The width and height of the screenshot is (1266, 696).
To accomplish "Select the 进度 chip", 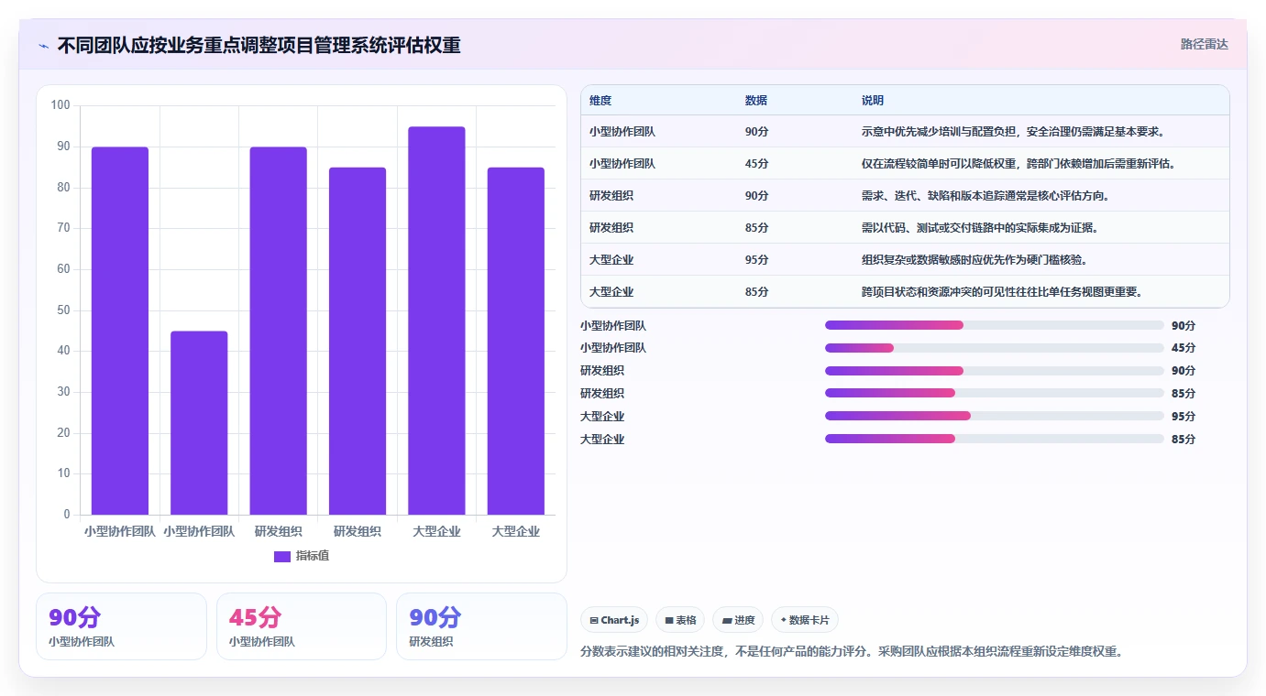I will (x=738, y=620).
